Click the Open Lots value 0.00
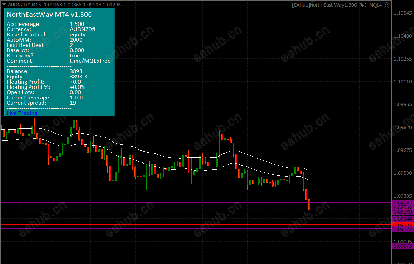The height and width of the screenshot is (264, 414). tap(75, 92)
